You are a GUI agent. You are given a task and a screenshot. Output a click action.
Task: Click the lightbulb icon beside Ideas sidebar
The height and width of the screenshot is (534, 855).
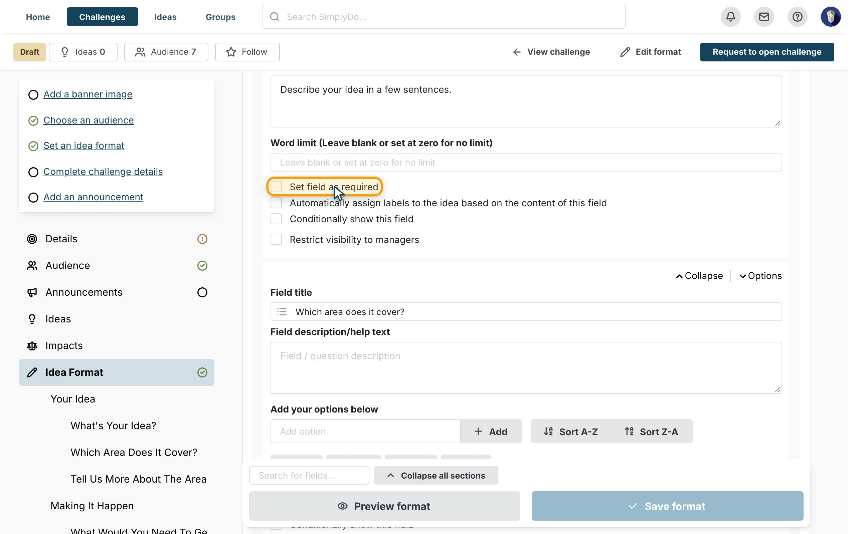32,319
